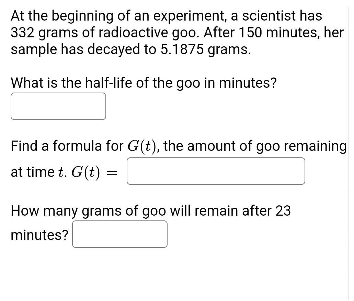The image size is (354, 301).
Task: Activate the input field next to G(t) =
Action: 216,171
